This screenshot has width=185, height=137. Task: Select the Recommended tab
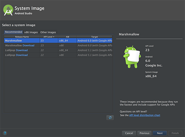click(13, 32)
